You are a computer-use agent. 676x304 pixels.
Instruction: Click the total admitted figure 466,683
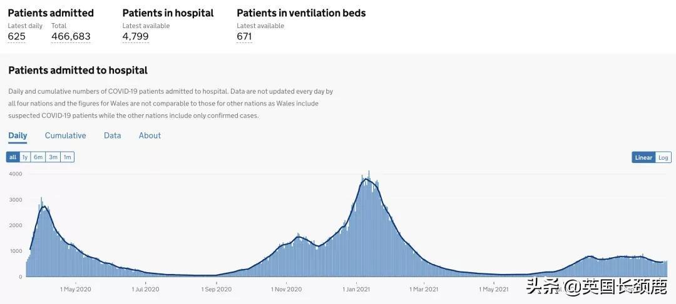pyautogui.click(x=71, y=37)
